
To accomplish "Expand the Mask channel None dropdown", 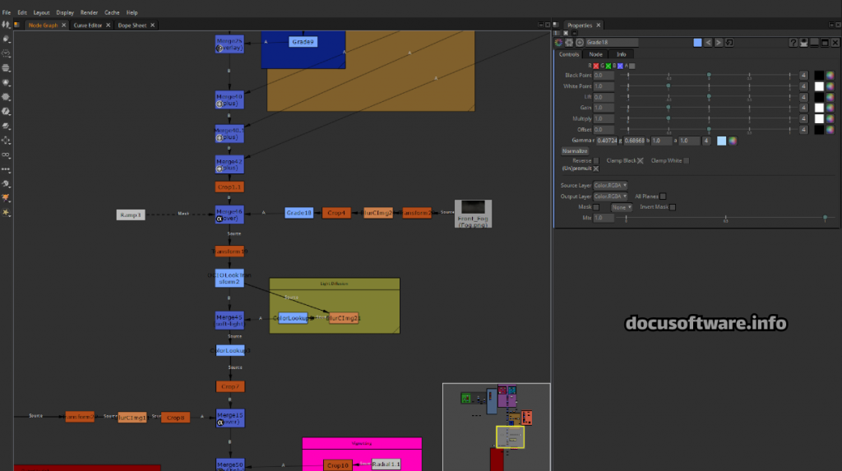I will point(622,207).
